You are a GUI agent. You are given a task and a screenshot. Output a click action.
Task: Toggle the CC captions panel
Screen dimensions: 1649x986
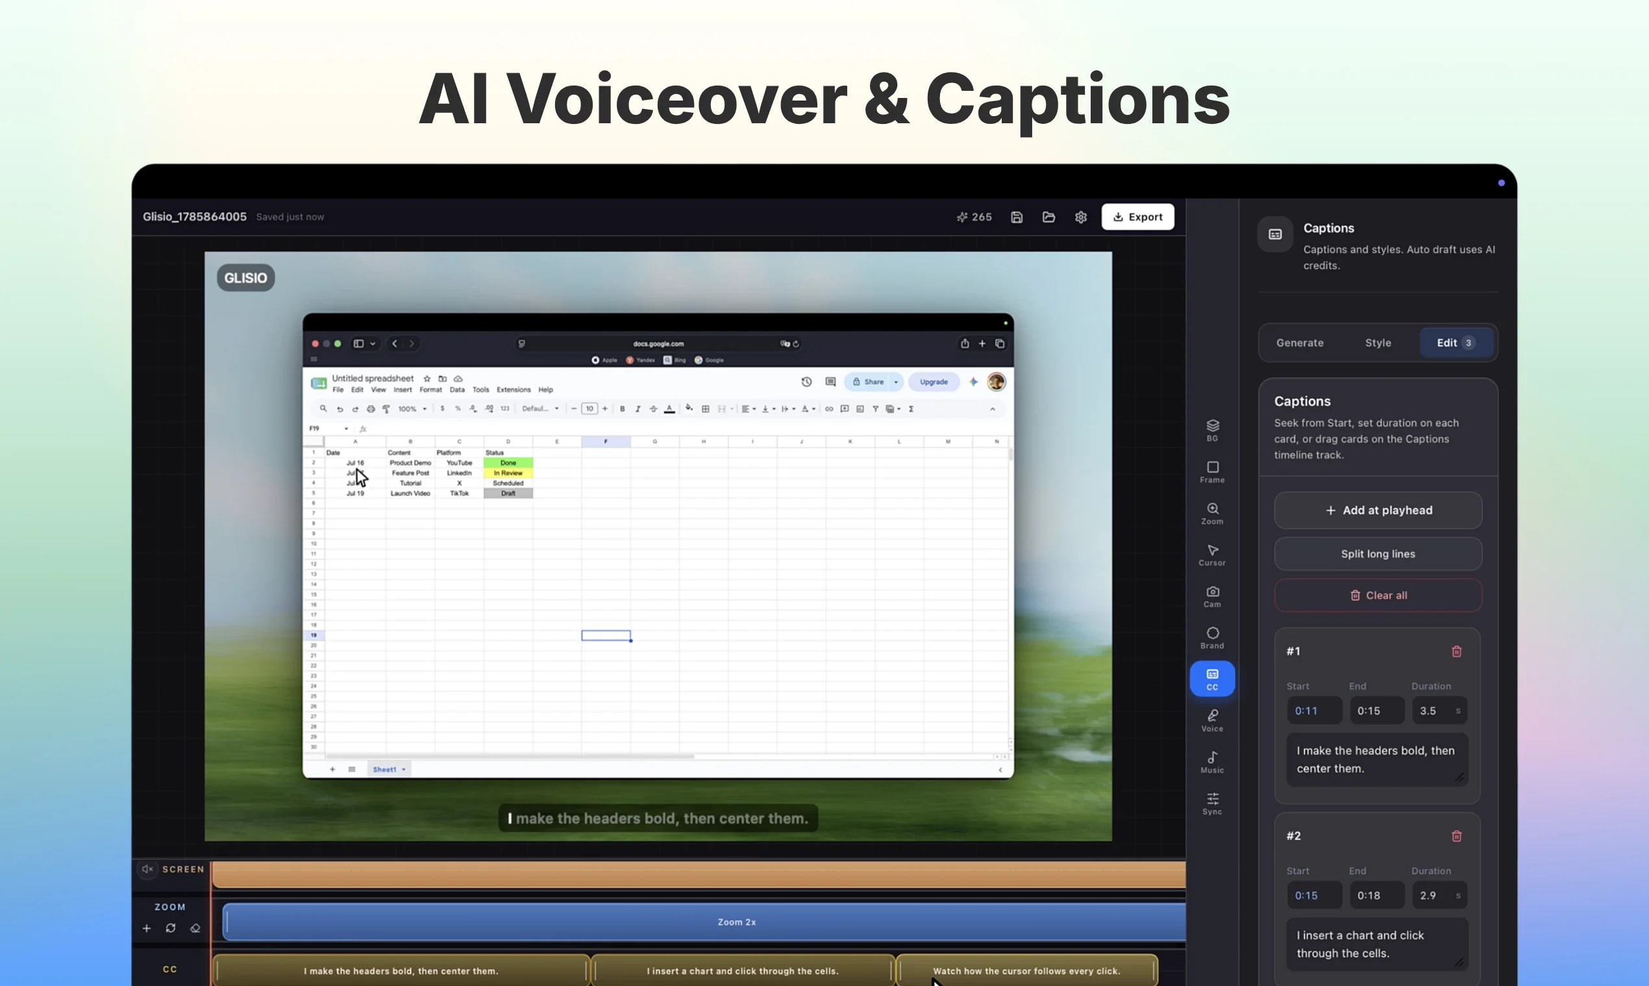[x=1212, y=679]
